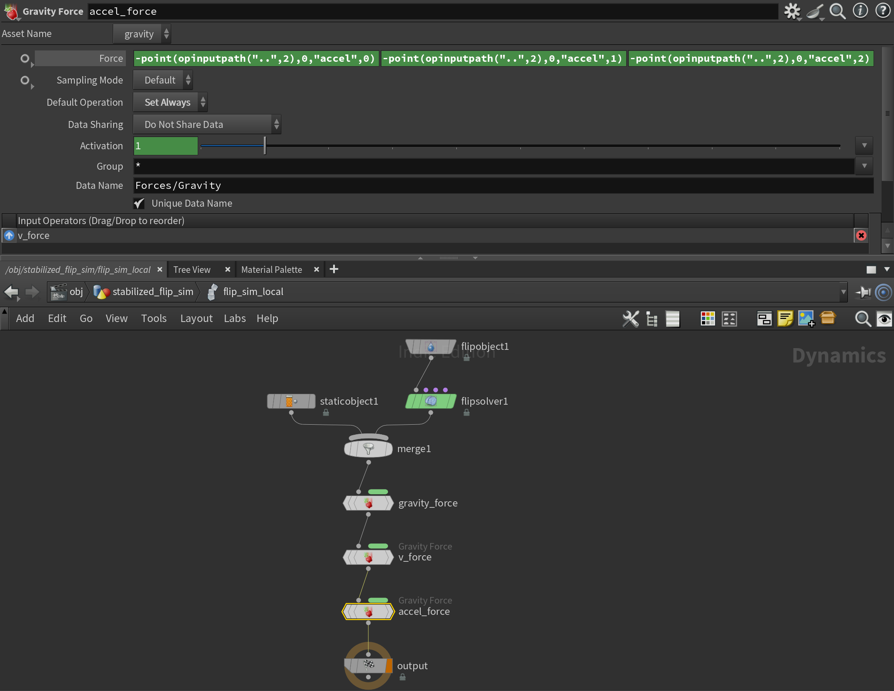
Task: Toggle the network display eye icon
Action: [x=884, y=319]
